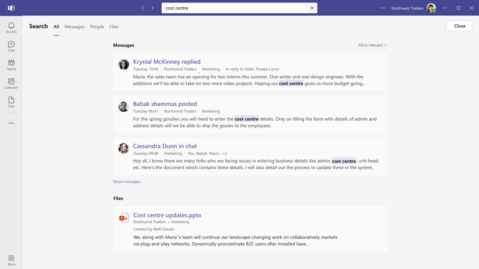Click 'Tuesday 06:41' timestamp
This screenshot has width=479, height=269.
tap(145, 111)
